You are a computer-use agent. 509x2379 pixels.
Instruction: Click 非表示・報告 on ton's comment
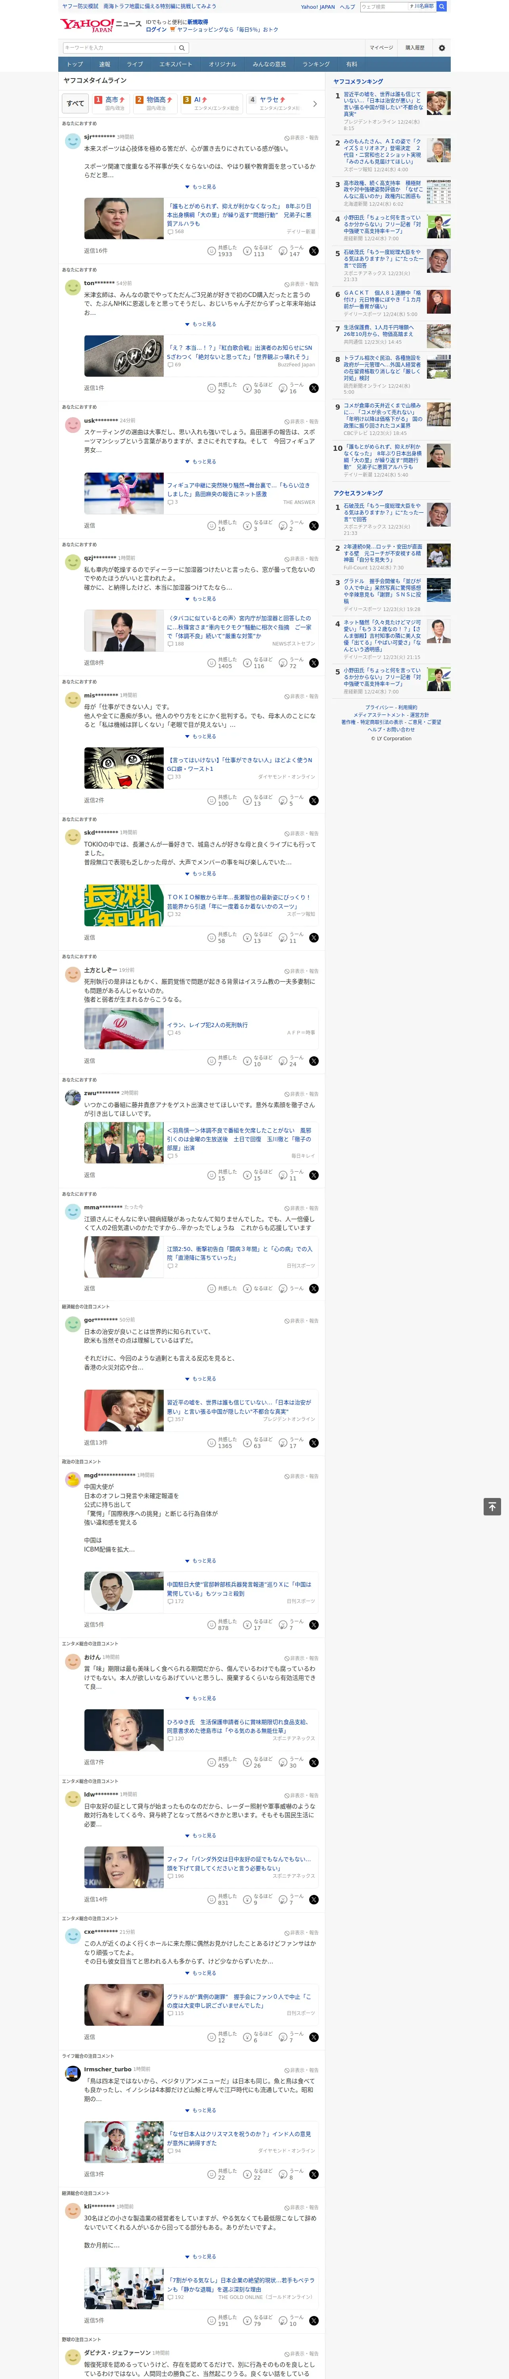pyautogui.click(x=301, y=283)
